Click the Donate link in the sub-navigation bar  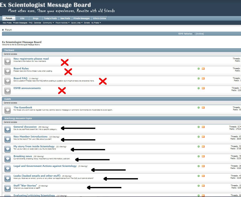click(x=87, y=23)
